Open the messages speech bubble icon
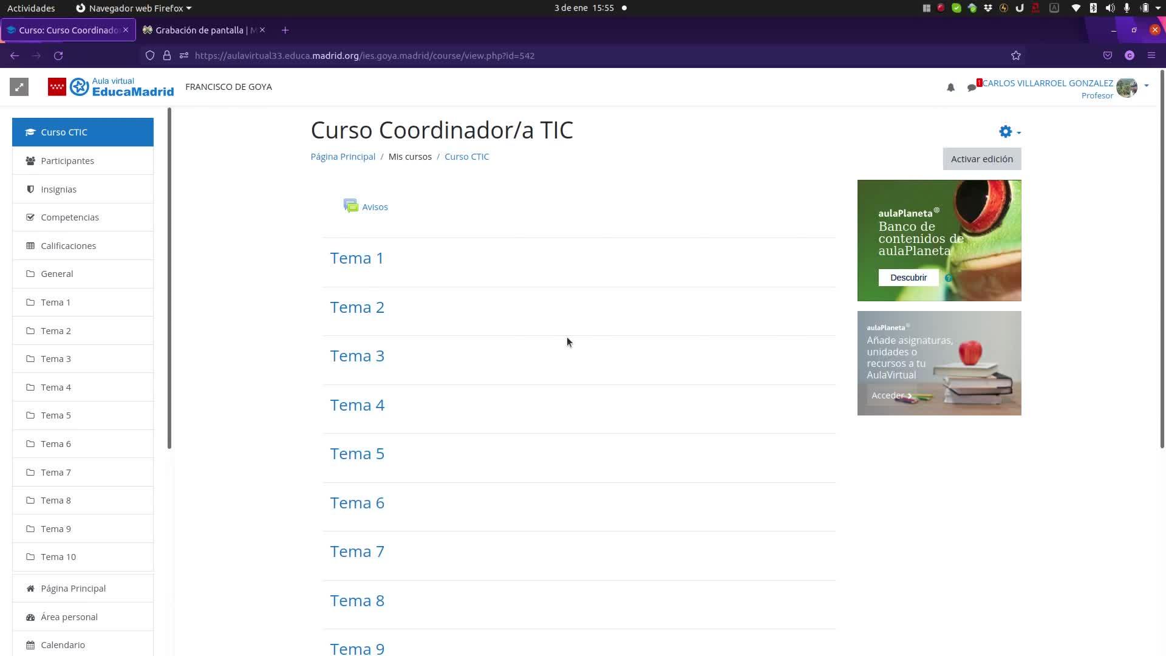The image size is (1166, 656). (x=972, y=87)
